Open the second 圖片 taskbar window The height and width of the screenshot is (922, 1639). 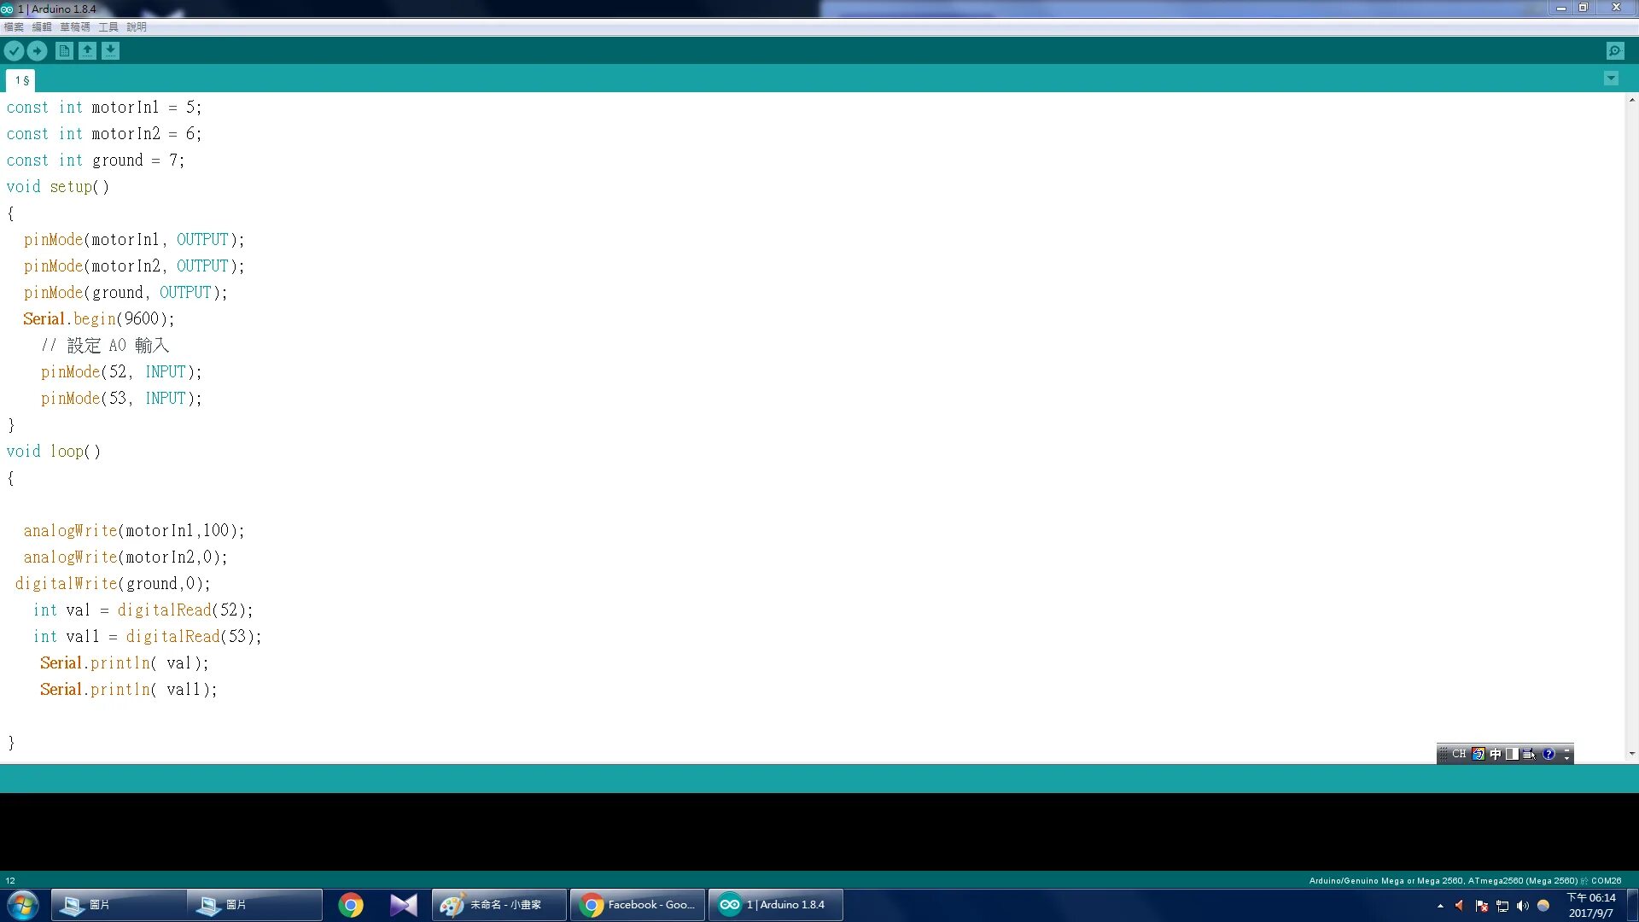255,905
